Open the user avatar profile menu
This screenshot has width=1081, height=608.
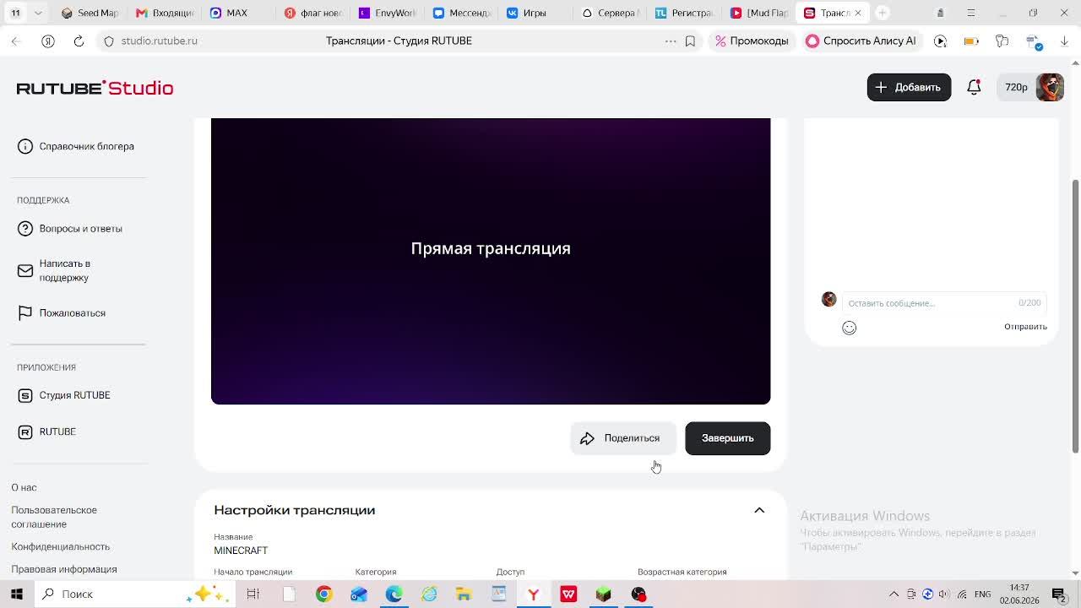[1050, 87]
